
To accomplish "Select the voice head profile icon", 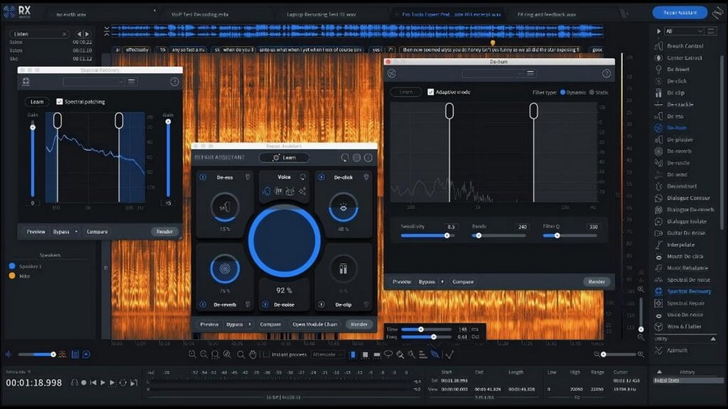I will [267, 191].
